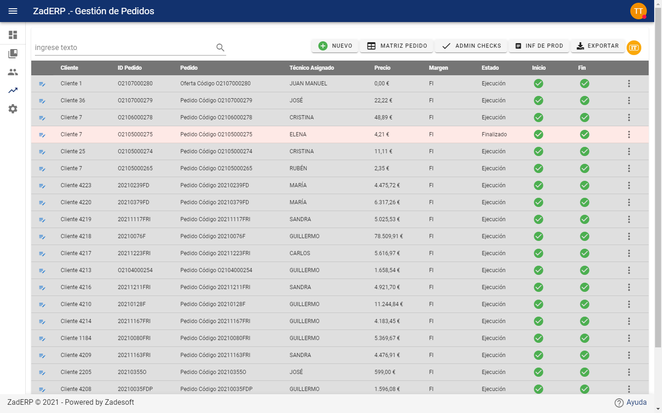Click the INF DE PROD button
Screen dimensions: 662x413
(539, 46)
